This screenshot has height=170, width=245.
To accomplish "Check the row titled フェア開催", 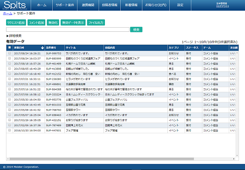I will 10,130.
